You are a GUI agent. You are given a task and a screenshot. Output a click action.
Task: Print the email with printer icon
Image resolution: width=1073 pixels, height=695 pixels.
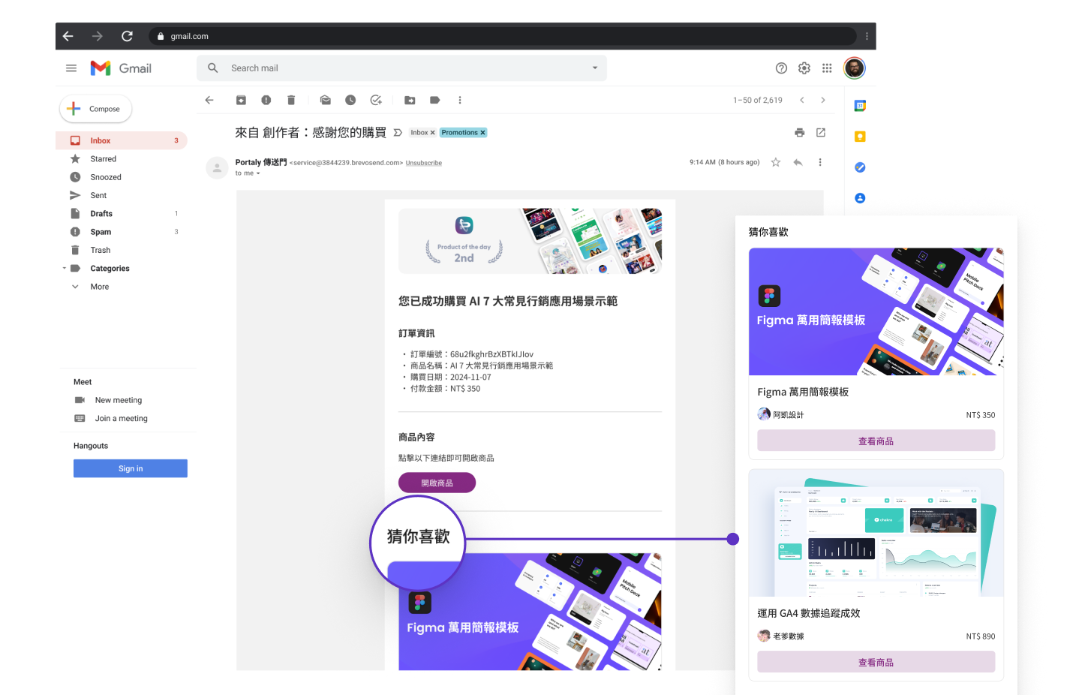coord(799,133)
